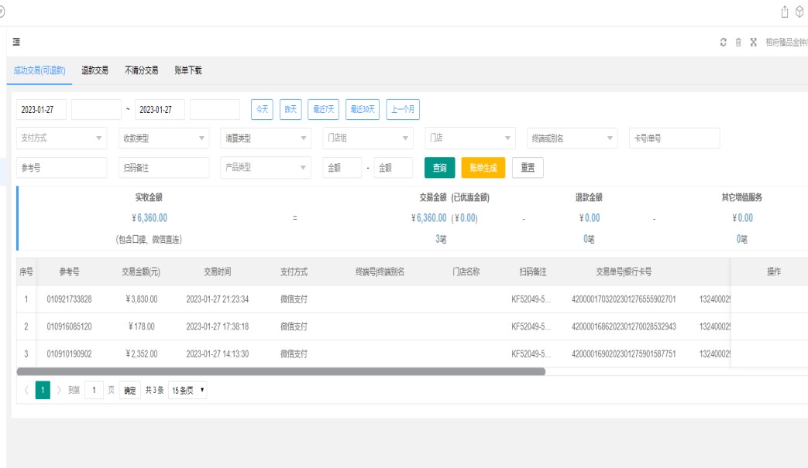808x468 pixels.
Task: Click the start date field 2023-01-27
Action: (x=41, y=110)
